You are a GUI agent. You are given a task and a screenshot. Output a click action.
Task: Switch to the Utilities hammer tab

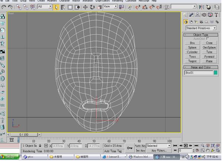[x=216, y=15]
